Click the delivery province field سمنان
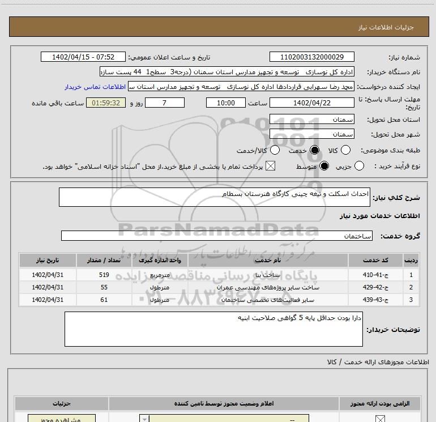This screenshot has height=422, width=436. point(311,120)
